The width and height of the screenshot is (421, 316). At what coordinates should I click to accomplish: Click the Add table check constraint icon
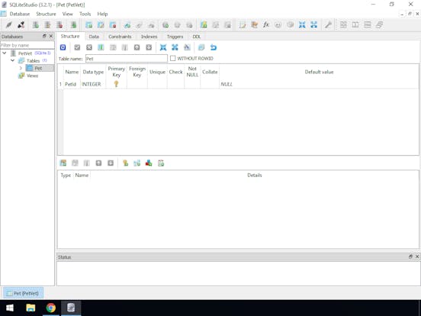pyautogui.click(x=161, y=163)
